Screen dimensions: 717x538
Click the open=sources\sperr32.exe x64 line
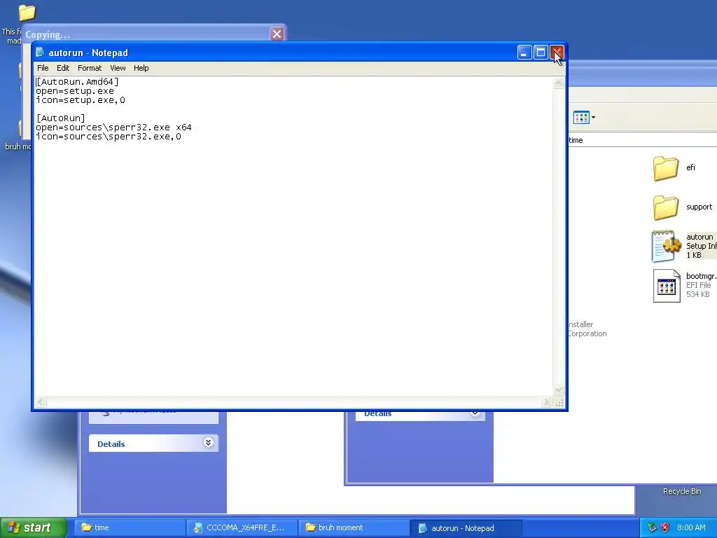pos(113,127)
